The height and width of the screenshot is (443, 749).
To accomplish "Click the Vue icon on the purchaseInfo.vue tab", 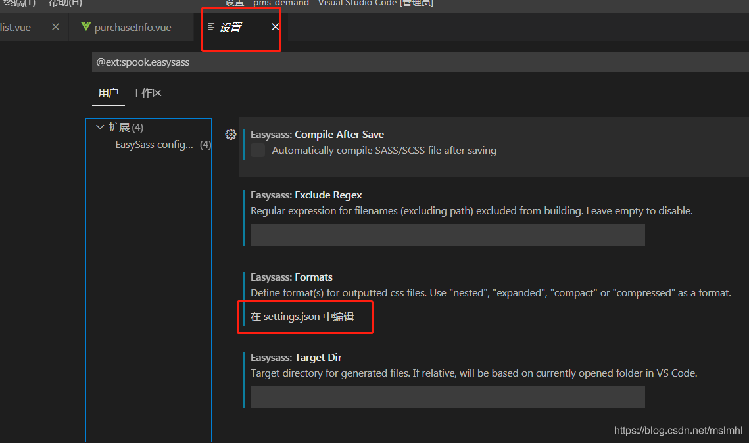I will 86,27.
